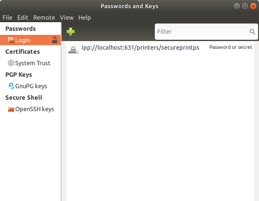The image size is (259, 201).
Task: Toggle the Login keyring lock icon
Action: coord(55,40)
